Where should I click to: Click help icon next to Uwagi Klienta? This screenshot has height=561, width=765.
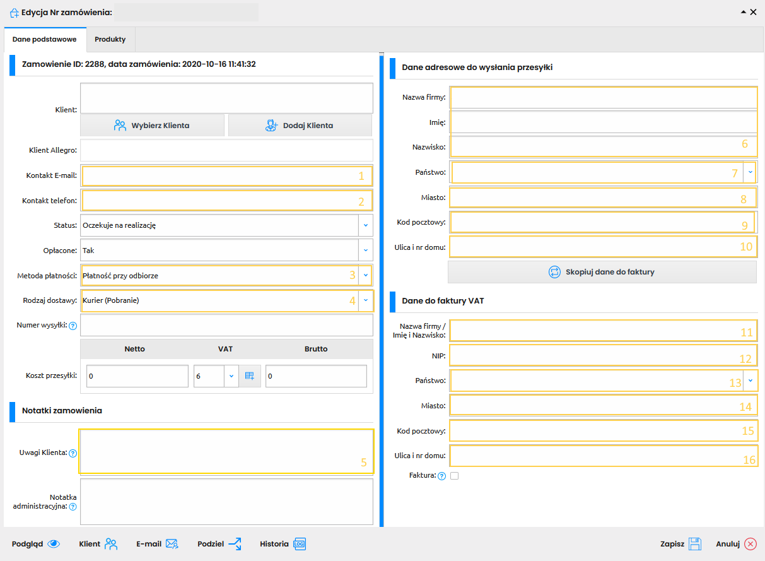coord(73,453)
